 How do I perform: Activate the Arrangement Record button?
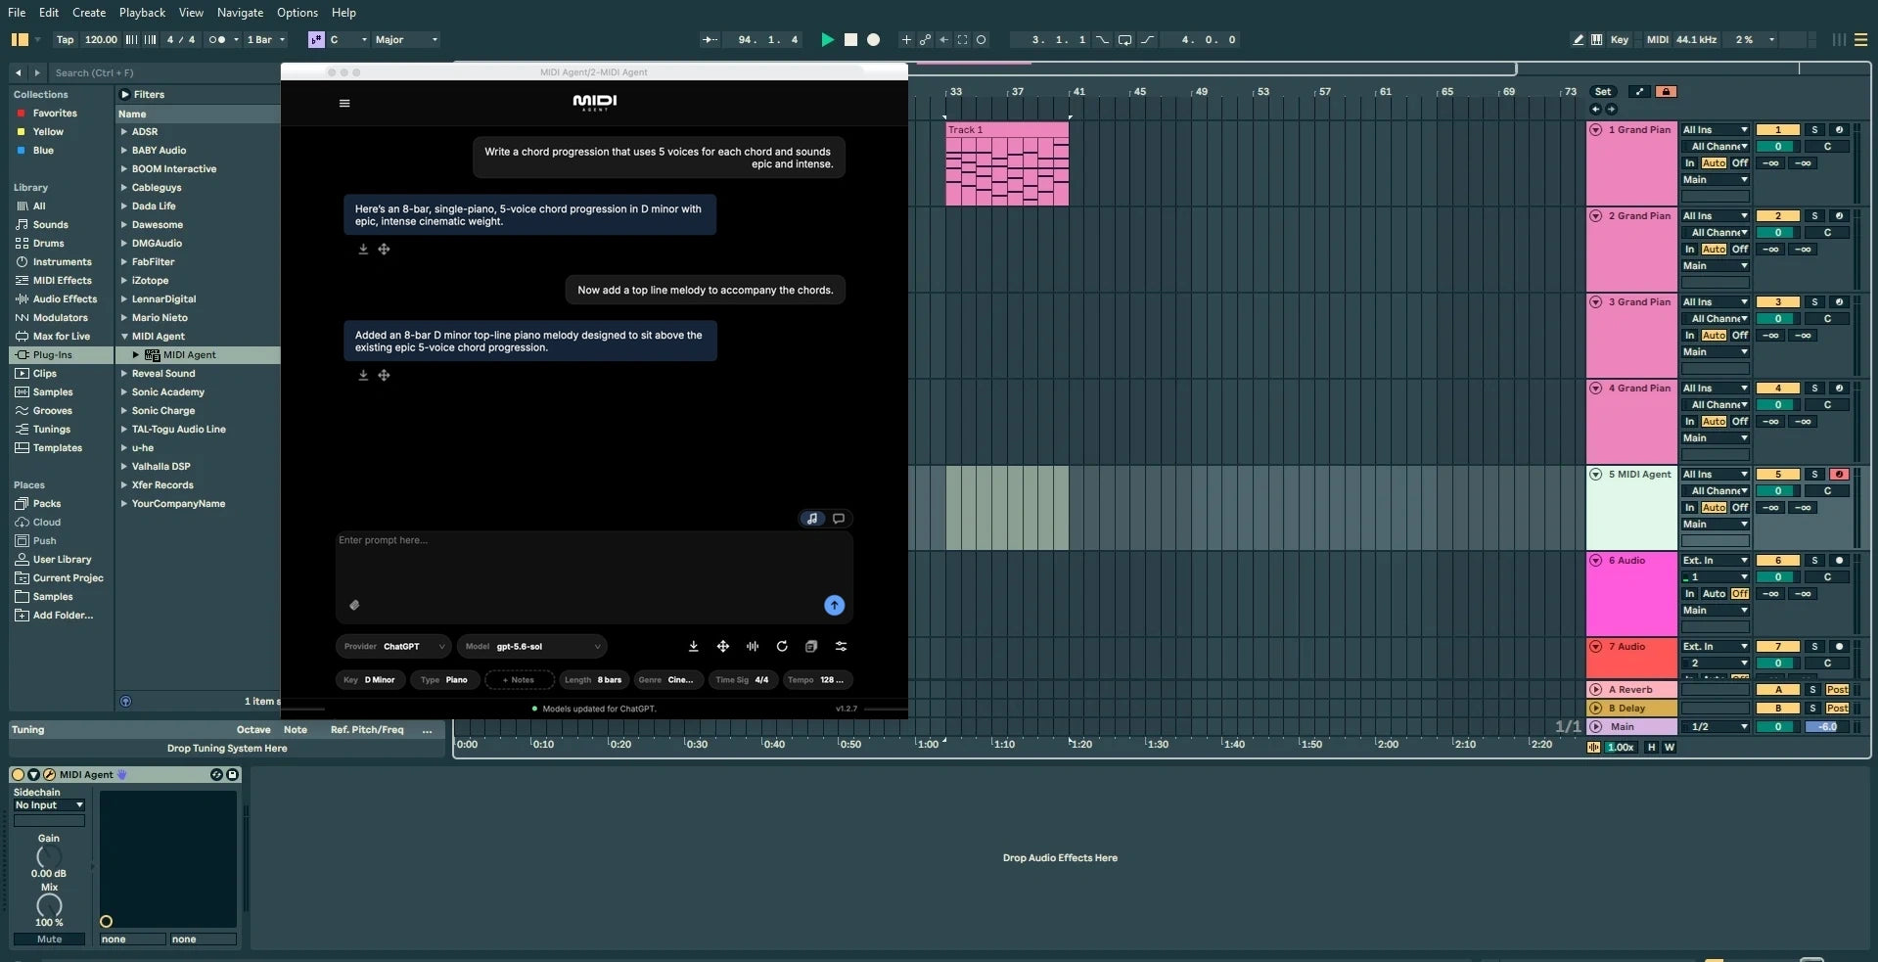(x=873, y=40)
